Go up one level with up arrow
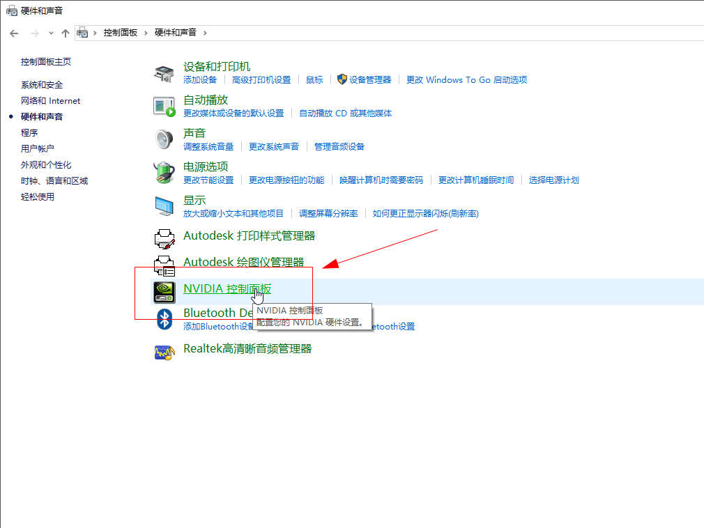This screenshot has height=528, width=704. pyautogui.click(x=65, y=33)
